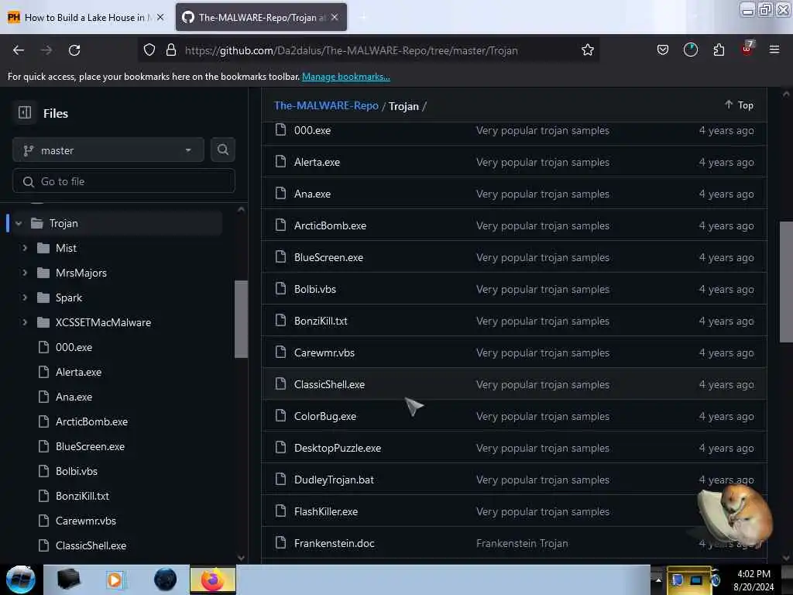This screenshot has height=595, width=793.
Task: Collapse the Trojan folder in tree
Action: [x=19, y=223]
